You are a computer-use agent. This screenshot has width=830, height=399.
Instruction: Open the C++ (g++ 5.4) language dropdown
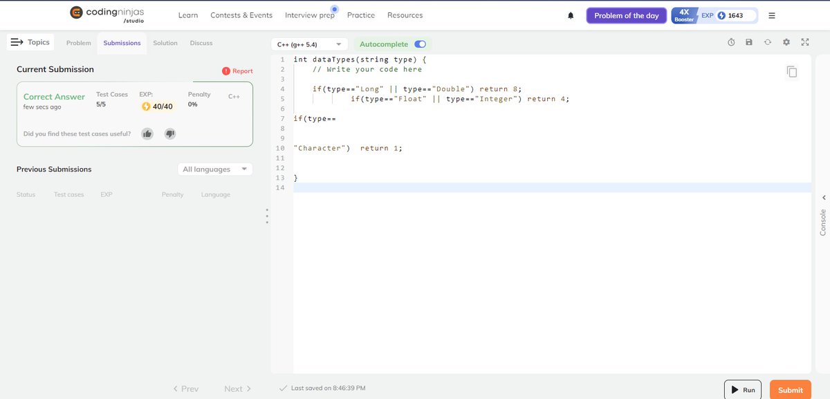(x=310, y=44)
